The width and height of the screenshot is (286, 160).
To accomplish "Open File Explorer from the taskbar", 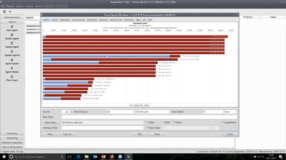I will 87,156.
